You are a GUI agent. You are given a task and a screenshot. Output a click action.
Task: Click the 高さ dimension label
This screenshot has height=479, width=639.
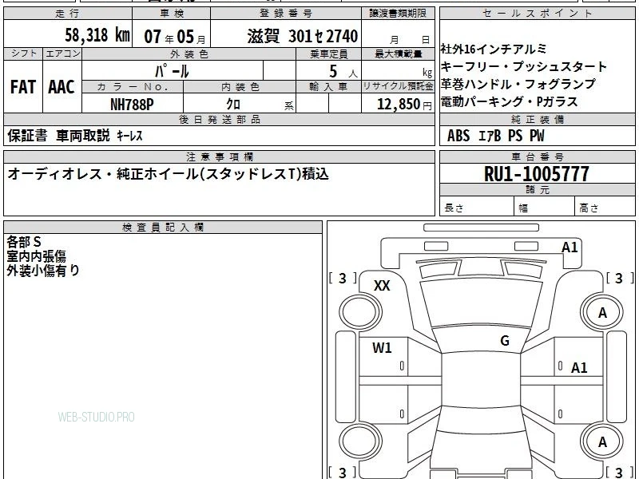(x=589, y=208)
